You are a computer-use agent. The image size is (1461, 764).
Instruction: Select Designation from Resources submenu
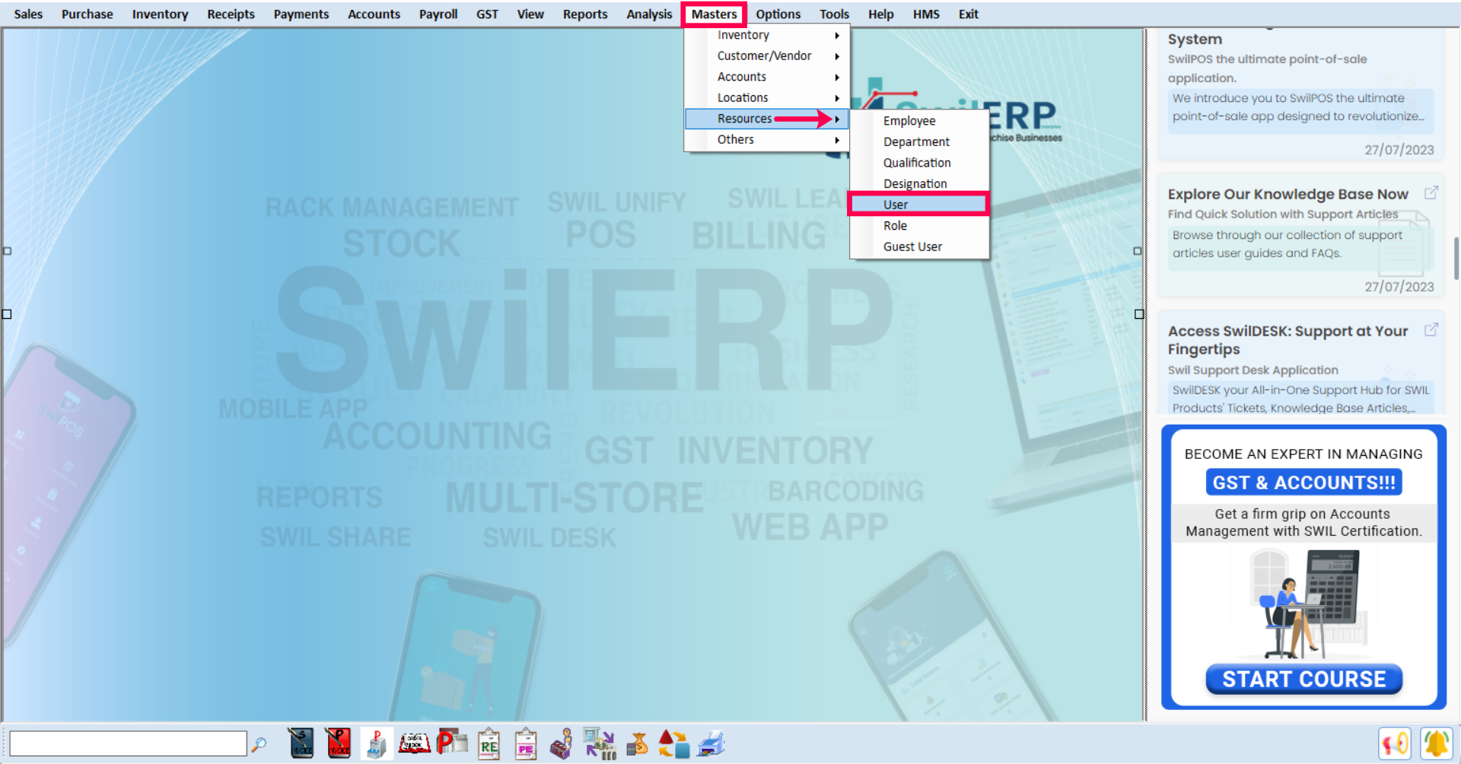(x=919, y=184)
